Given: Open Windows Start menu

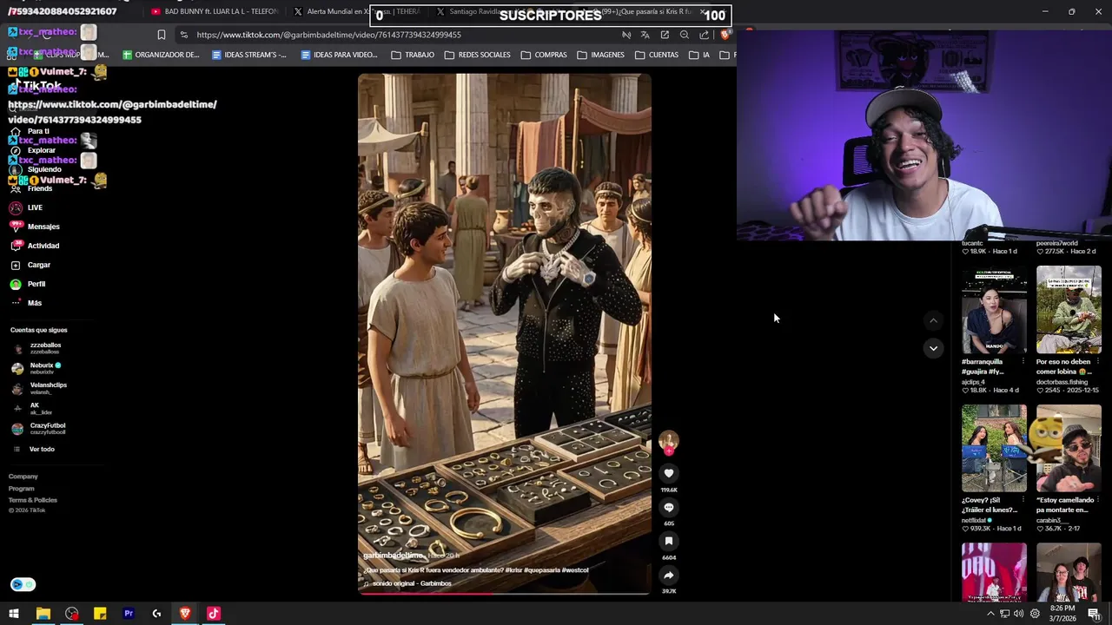Looking at the screenshot, I should 14,614.
